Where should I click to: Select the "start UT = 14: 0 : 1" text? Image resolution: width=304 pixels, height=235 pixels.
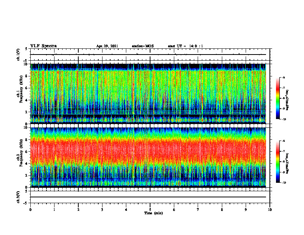(x=185, y=46)
